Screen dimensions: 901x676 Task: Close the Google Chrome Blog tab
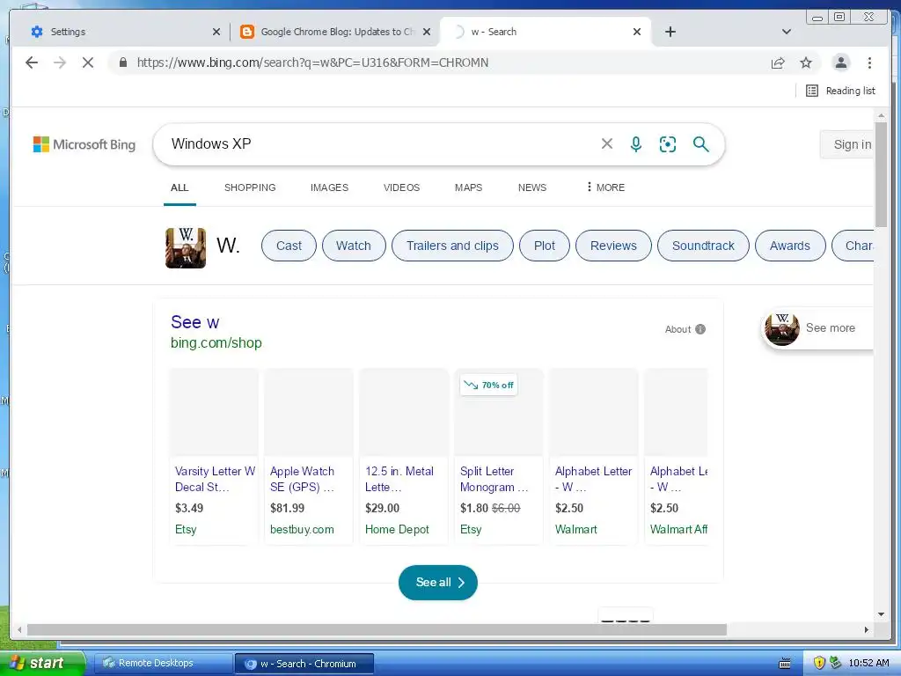tap(427, 32)
